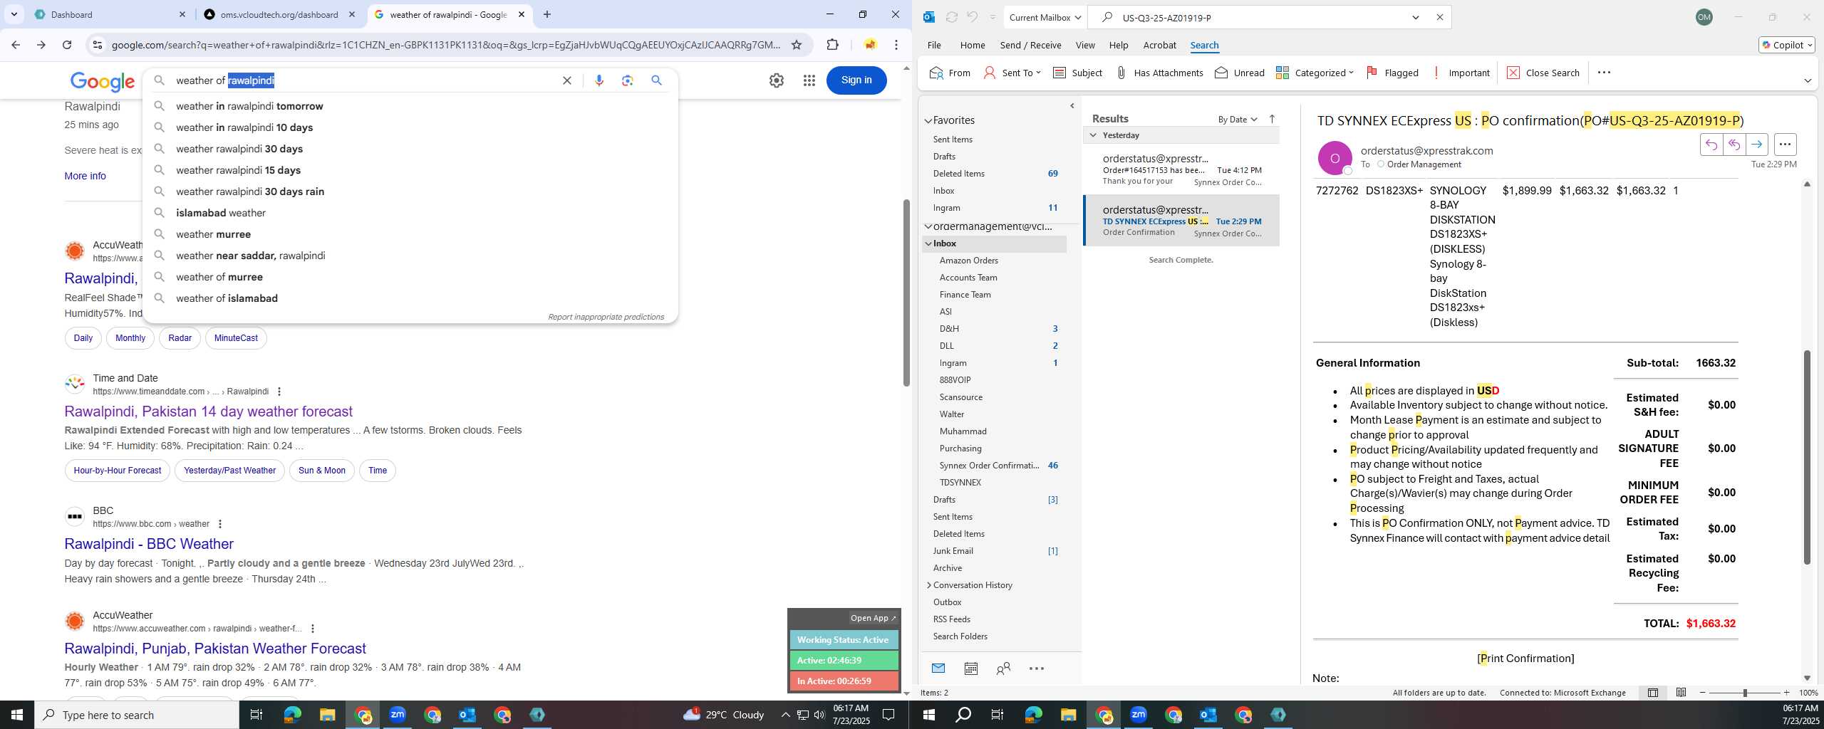1824x729 pixels.
Task: Expand the Outlook search options arrow
Action: [x=1416, y=17]
